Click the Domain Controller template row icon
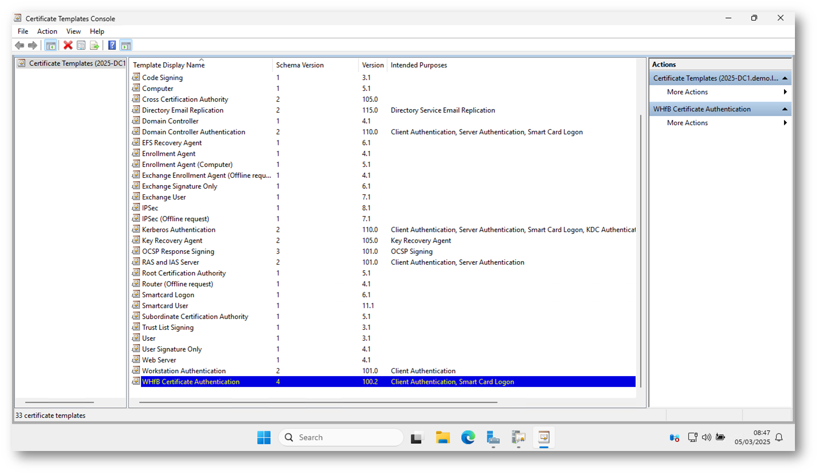This screenshot has height=475, width=819. tap(136, 121)
